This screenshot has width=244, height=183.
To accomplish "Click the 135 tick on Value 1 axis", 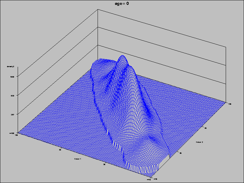I will point(16,135).
